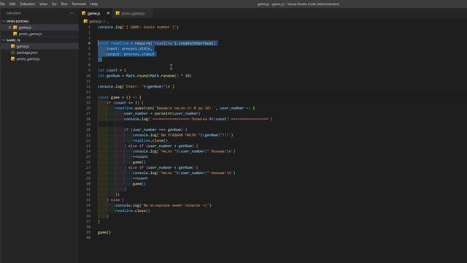Open game.js in the GAME_JS folder
This screenshot has width=467, height=263.
pos(23,46)
